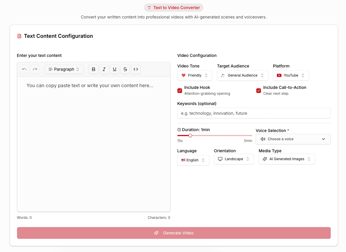Click the T icon in Text to Video Converter badge
The image size is (346, 252).
coord(149,8)
